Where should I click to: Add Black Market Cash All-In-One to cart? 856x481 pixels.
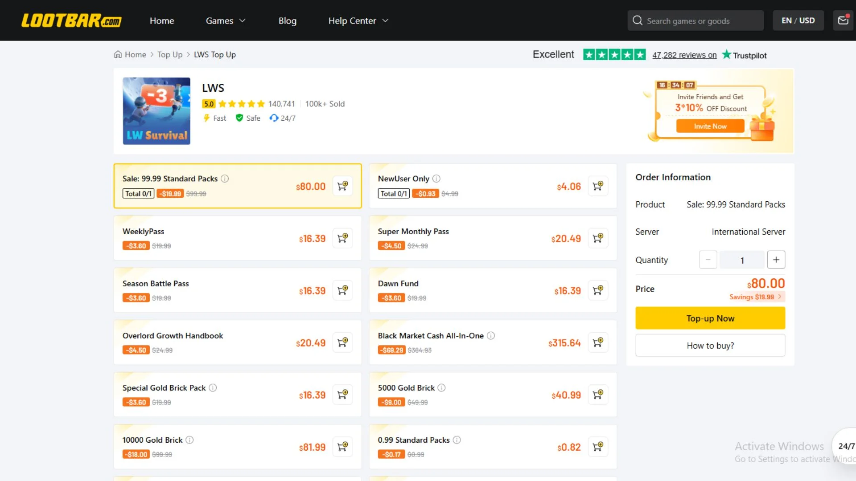click(x=598, y=342)
